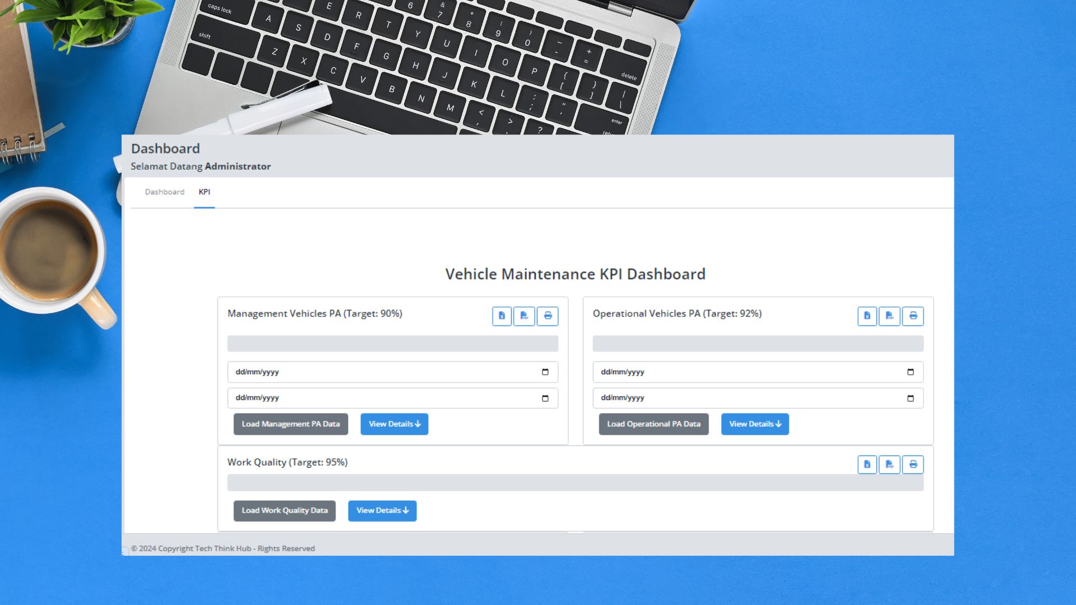Viewport: 1076px width, 605px height.
Task: Export Management Vehicles PA to Excel
Action: [x=502, y=316]
